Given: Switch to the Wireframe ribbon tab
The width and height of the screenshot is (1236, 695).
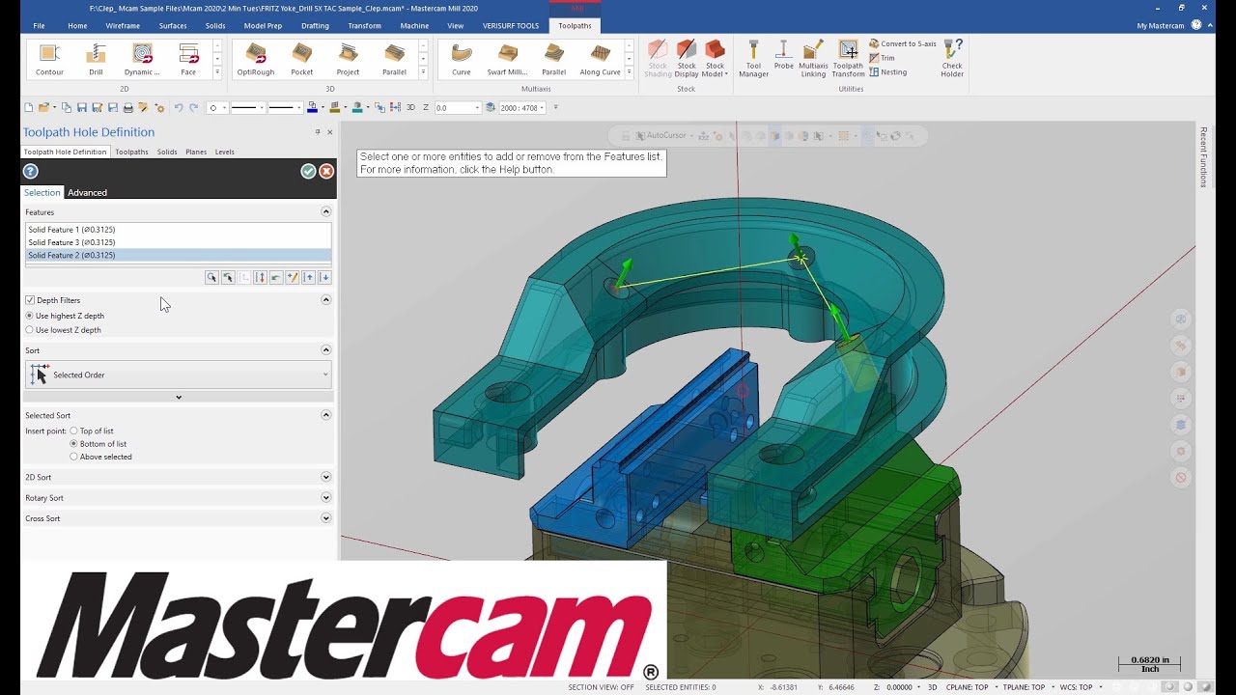Looking at the screenshot, I should click(x=123, y=26).
